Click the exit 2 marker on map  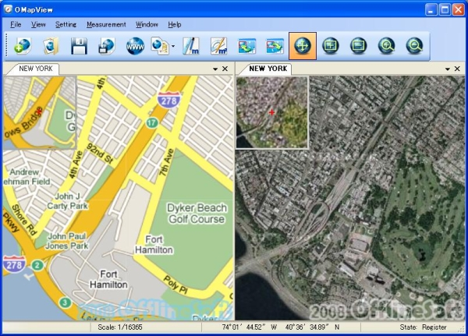37,265
